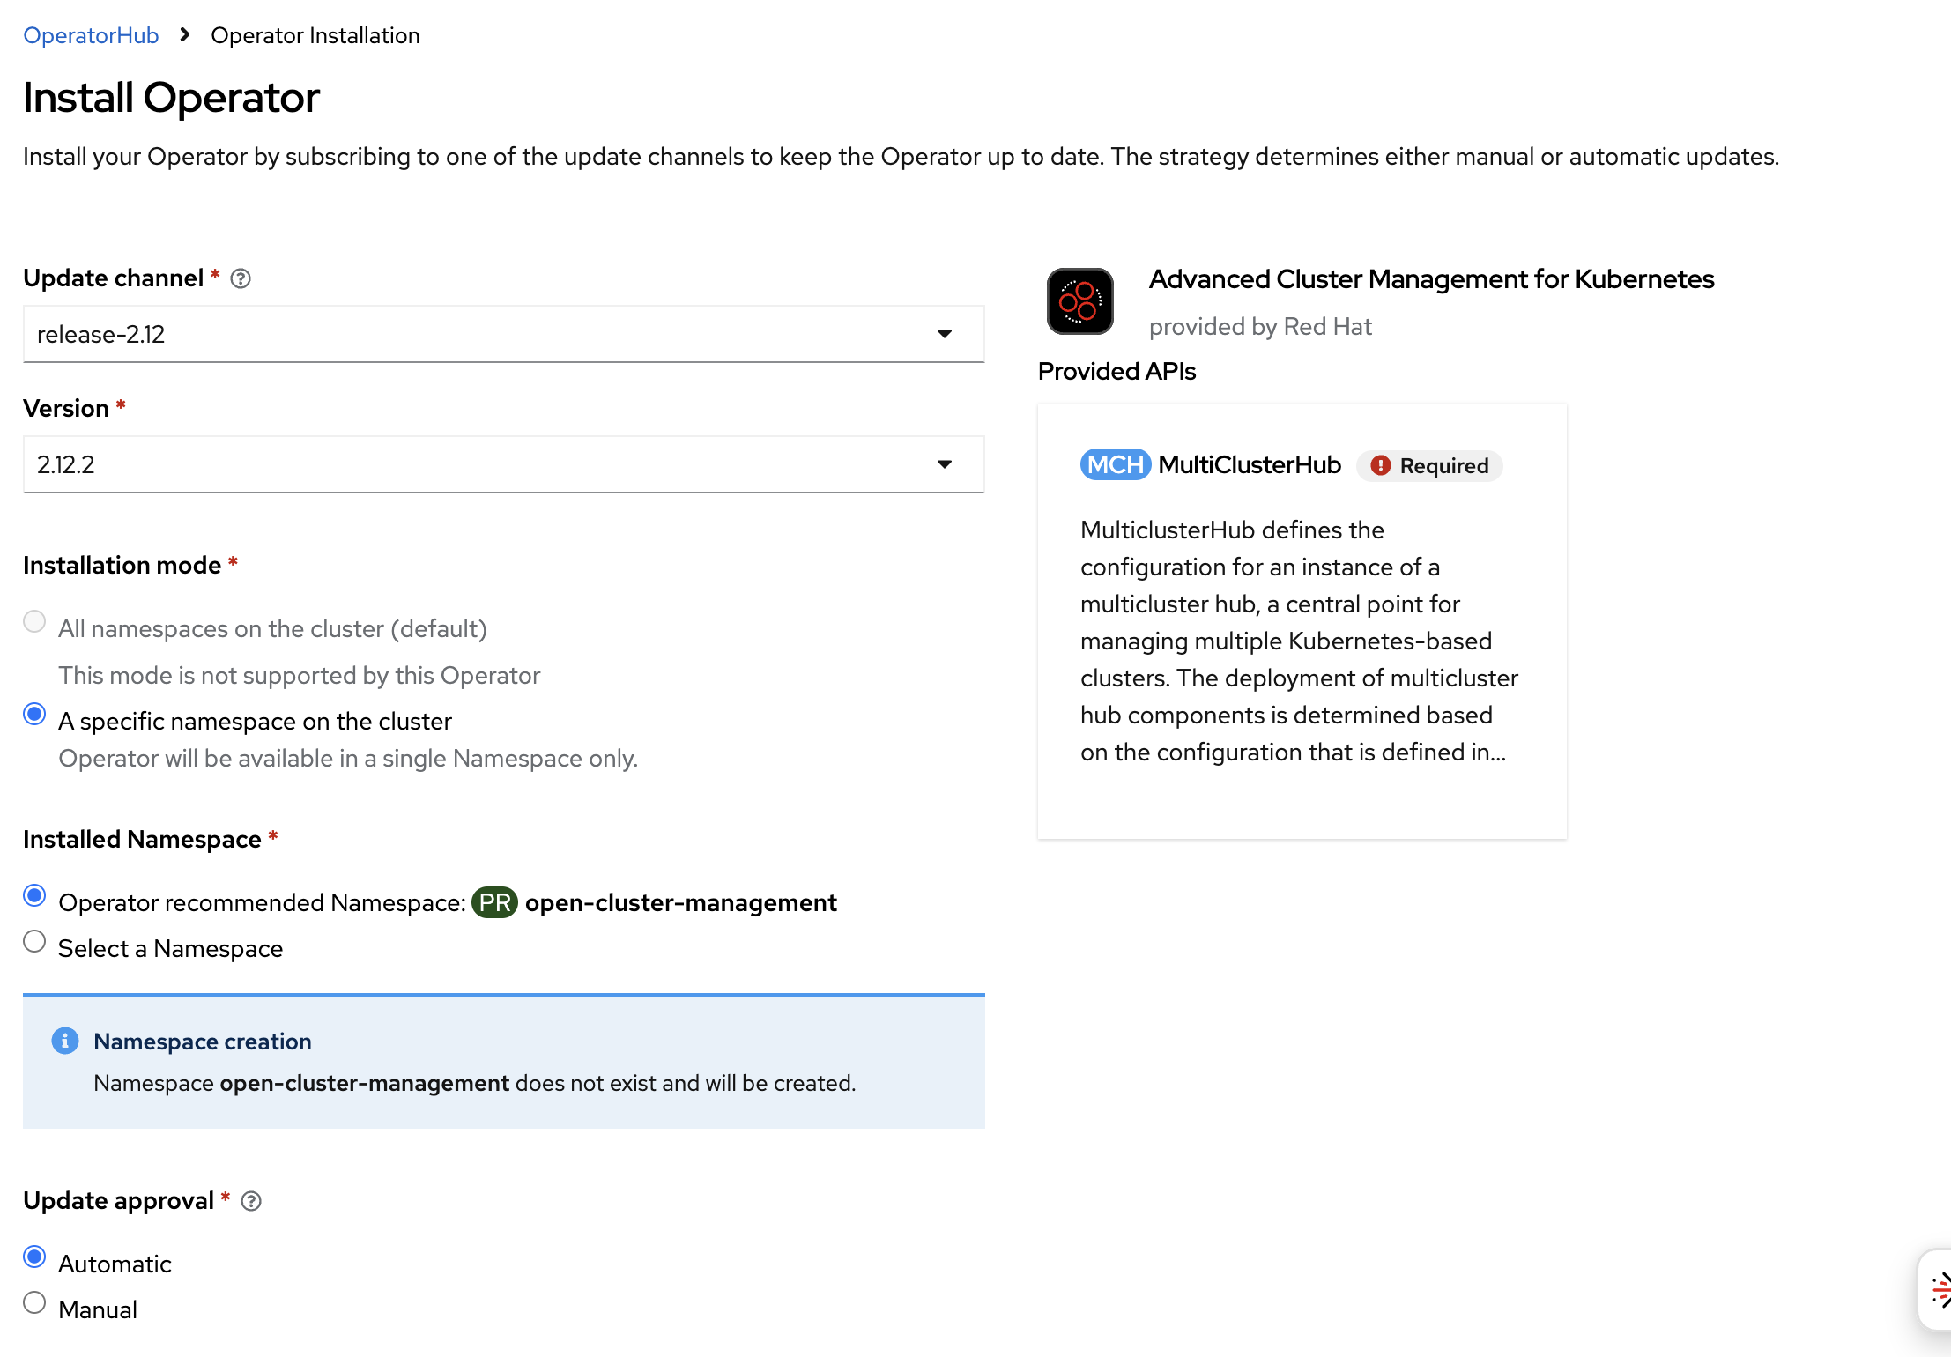Click the Namespace creation alert title

pos(203,1042)
